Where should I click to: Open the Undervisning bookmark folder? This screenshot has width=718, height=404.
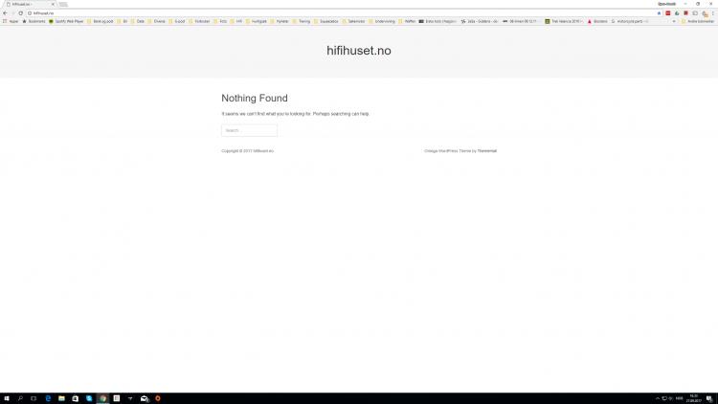[x=382, y=21]
